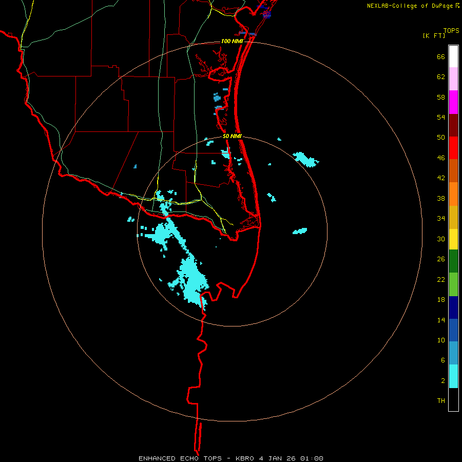Click the magenta 58 kft legend swatch

tap(453, 102)
